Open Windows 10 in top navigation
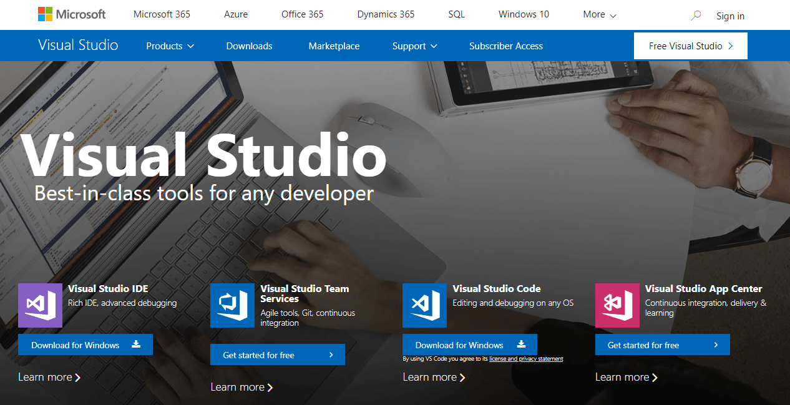The image size is (790, 405). coord(524,14)
